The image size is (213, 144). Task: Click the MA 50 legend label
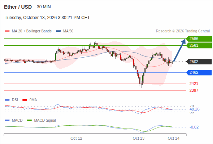coord(68,31)
